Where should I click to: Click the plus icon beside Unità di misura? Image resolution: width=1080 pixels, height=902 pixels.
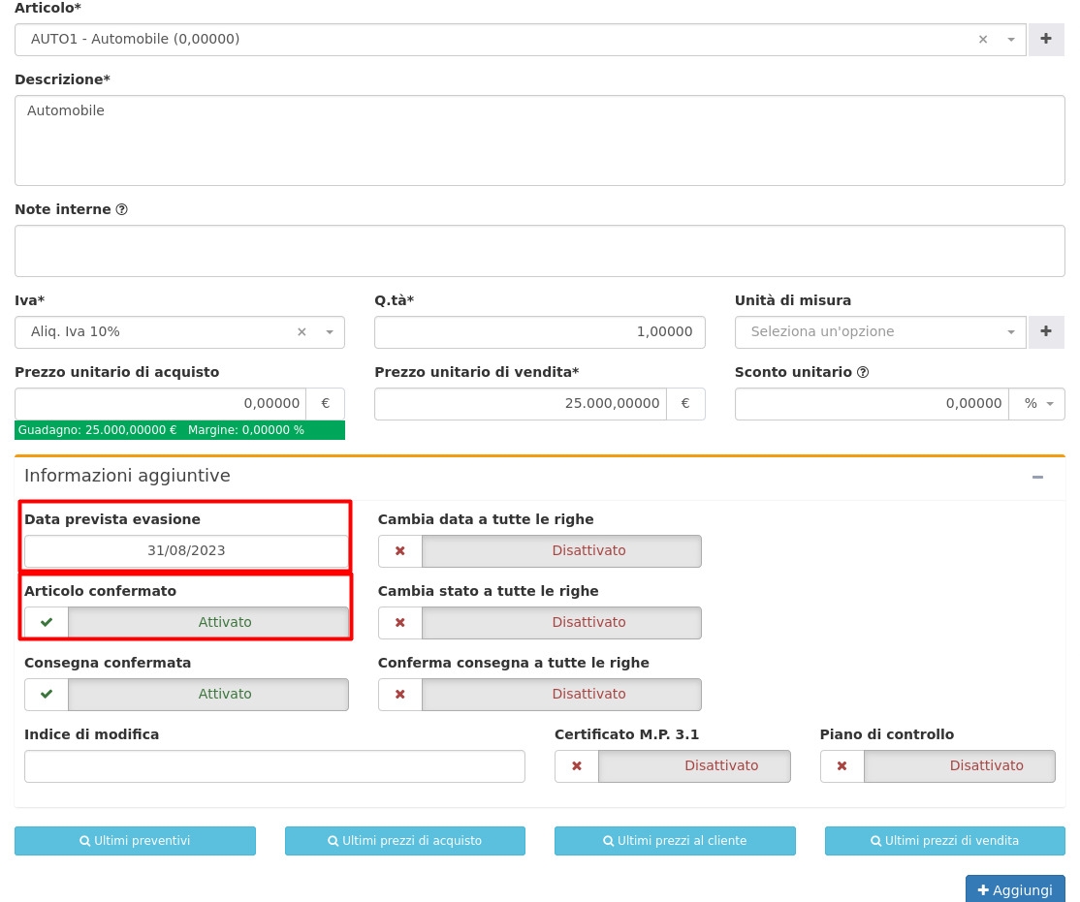(x=1046, y=332)
